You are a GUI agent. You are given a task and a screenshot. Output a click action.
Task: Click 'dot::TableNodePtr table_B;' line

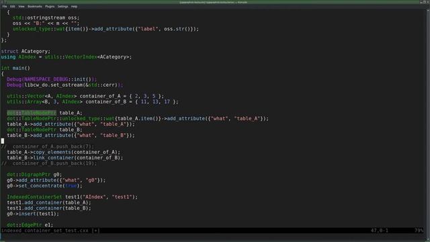point(44,130)
